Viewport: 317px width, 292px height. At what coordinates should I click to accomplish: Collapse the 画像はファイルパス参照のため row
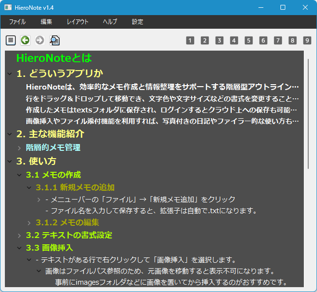pyautogui.click(x=39, y=271)
